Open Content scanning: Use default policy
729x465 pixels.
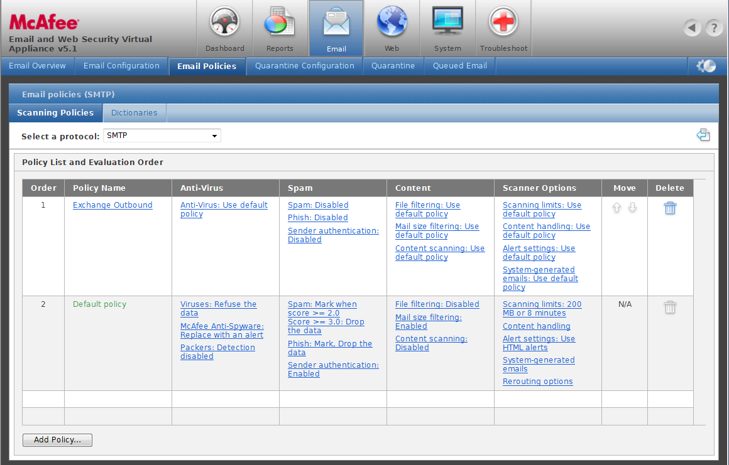pos(439,252)
